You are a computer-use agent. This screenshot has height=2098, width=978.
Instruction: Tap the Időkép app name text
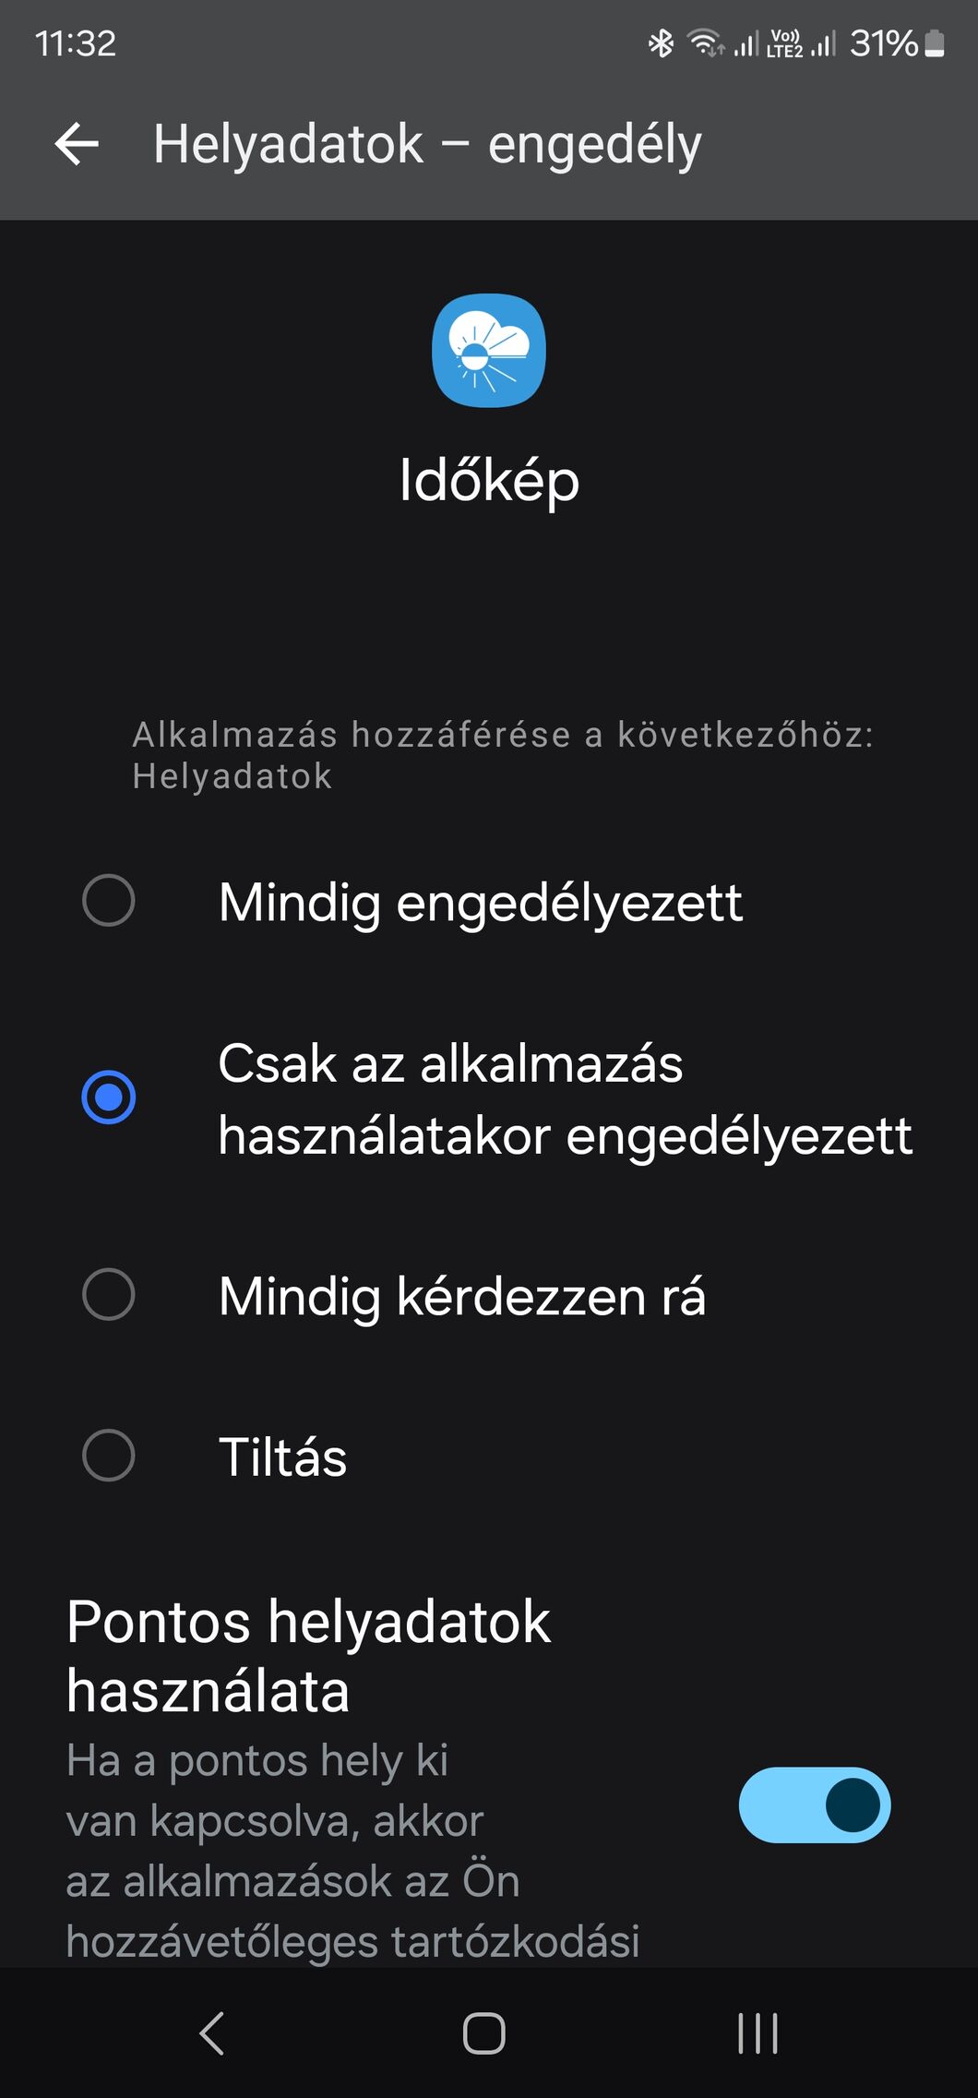pyautogui.click(x=489, y=481)
